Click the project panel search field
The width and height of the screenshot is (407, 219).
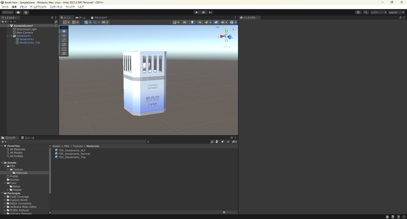point(178,142)
